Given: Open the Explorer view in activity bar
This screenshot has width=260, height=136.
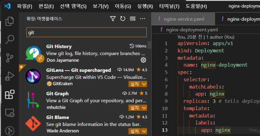Looking at the screenshot, I should [x=10, y=21].
